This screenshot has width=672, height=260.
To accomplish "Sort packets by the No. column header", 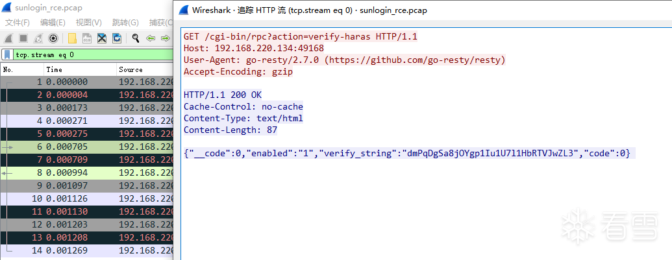I will [x=22, y=69].
